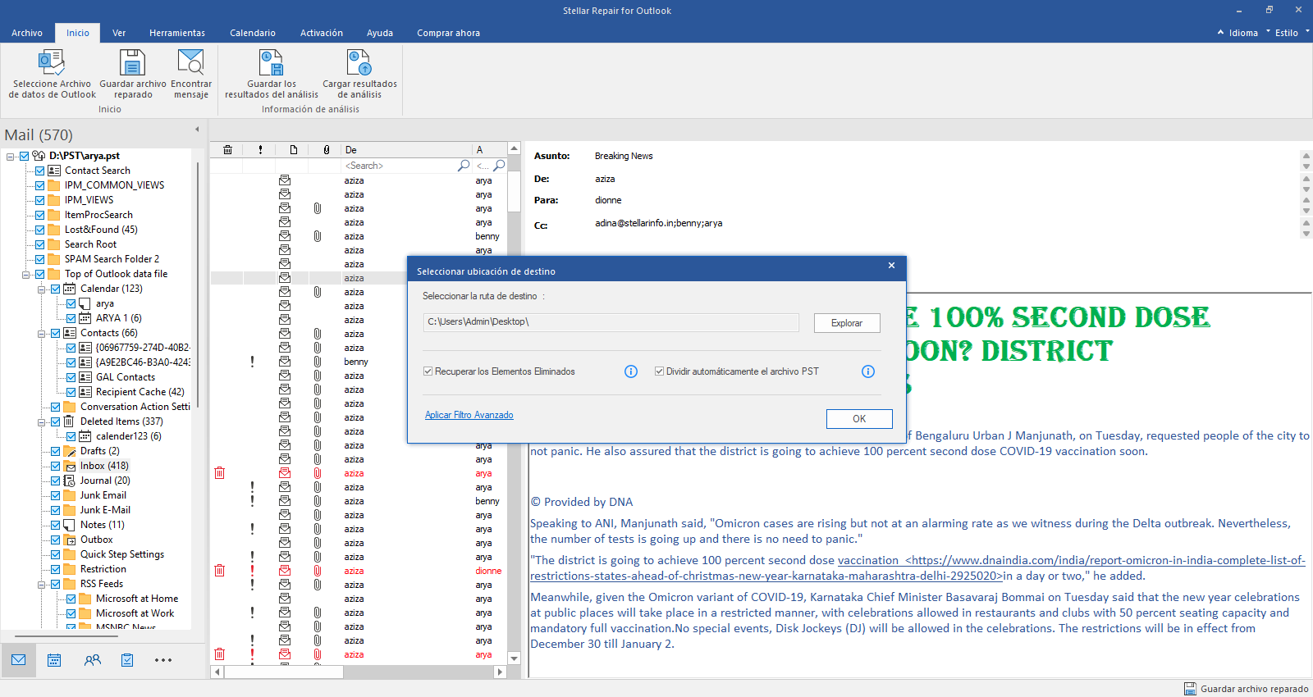This screenshot has height=697, width=1313.
Task: Click info icon next to Recuperar Elementos Eliminados
Action: point(631,371)
